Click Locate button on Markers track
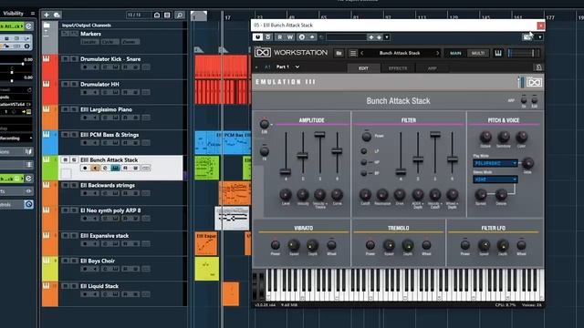Viewport: 584px width, 328px height. point(89,42)
